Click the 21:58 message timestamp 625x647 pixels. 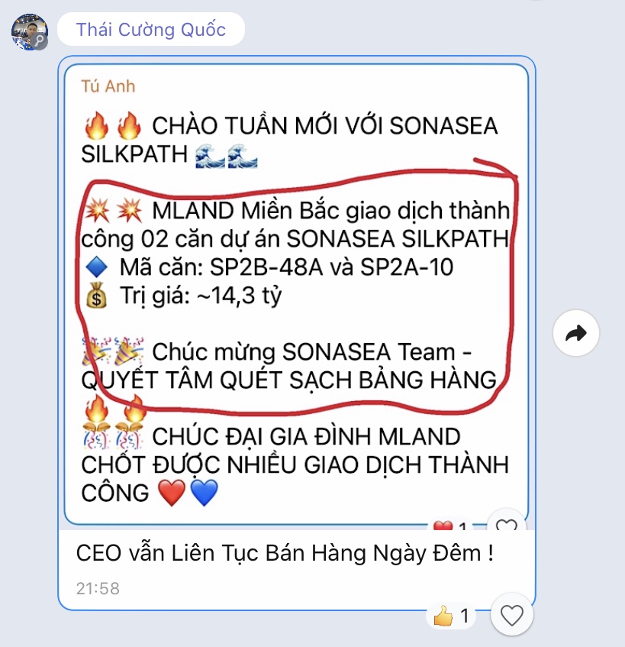point(98,588)
